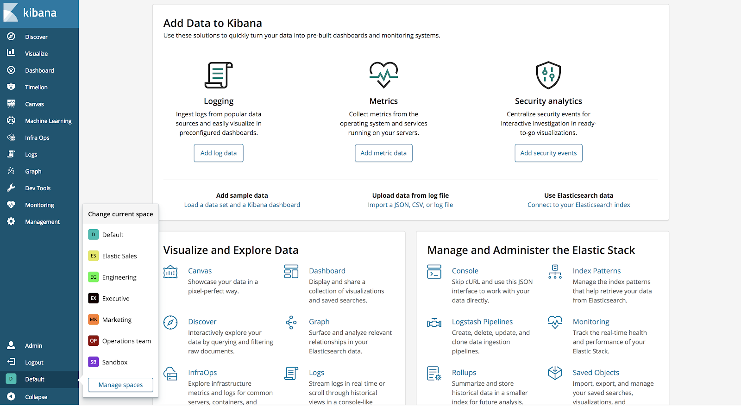
Task: Click the Rollups card icon
Action: pos(434,373)
